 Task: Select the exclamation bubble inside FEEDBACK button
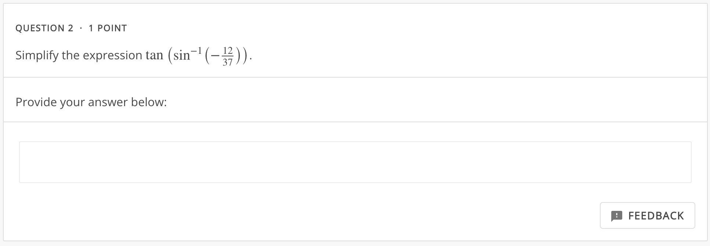click(x=616, y=216)
